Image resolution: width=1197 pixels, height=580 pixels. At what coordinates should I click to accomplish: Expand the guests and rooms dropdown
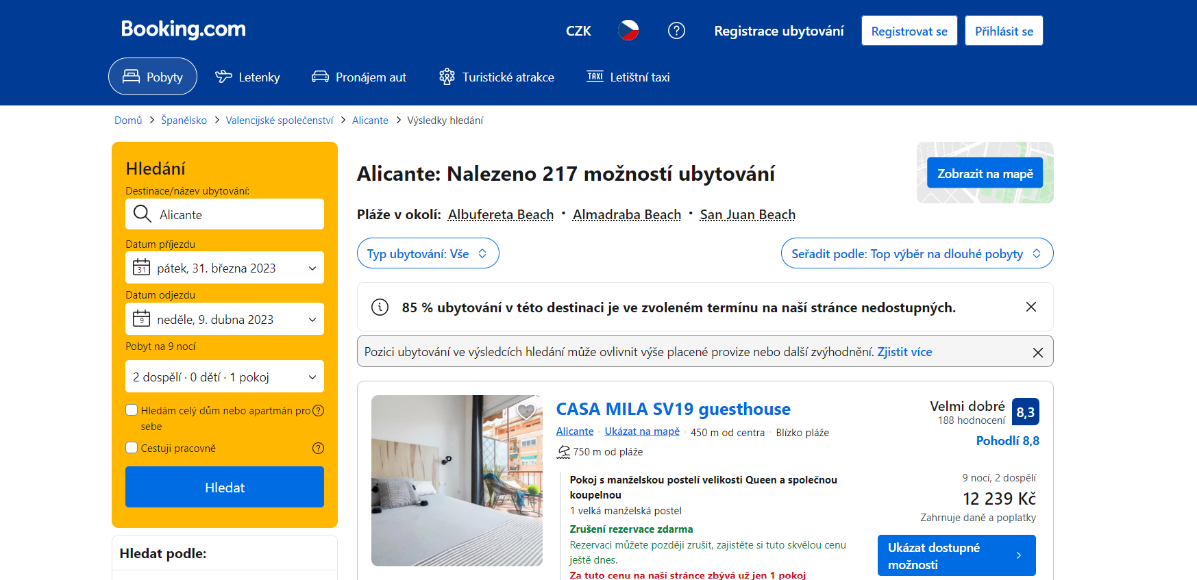225,377
